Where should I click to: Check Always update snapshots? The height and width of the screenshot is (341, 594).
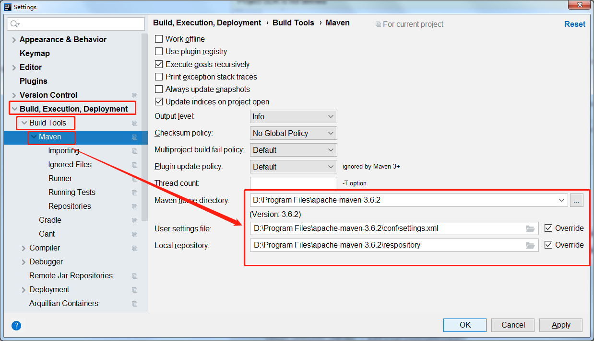pos(159,89)
